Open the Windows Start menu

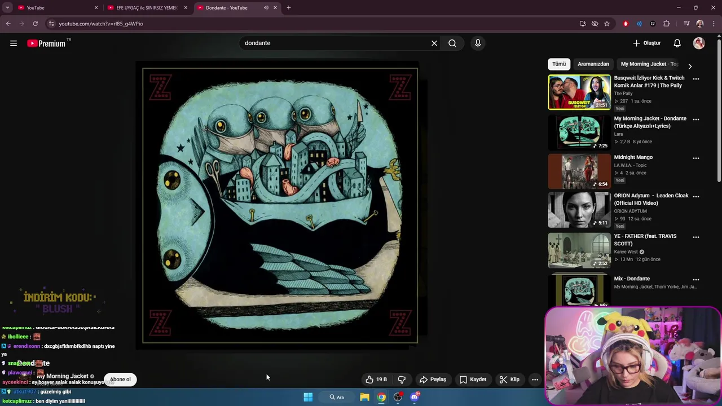(308, 397)
